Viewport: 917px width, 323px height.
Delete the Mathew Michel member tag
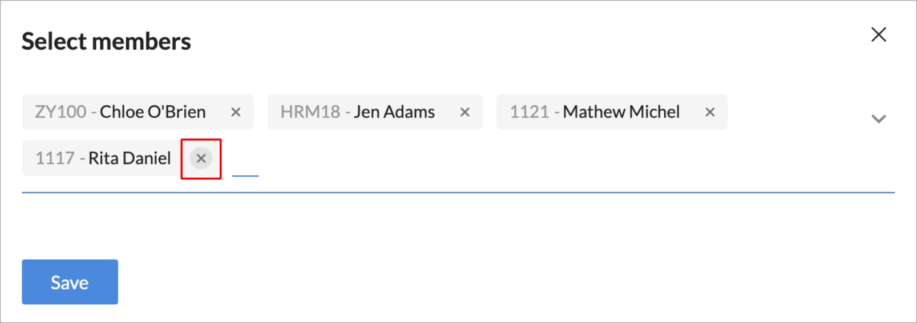click(x=710, y=112)
